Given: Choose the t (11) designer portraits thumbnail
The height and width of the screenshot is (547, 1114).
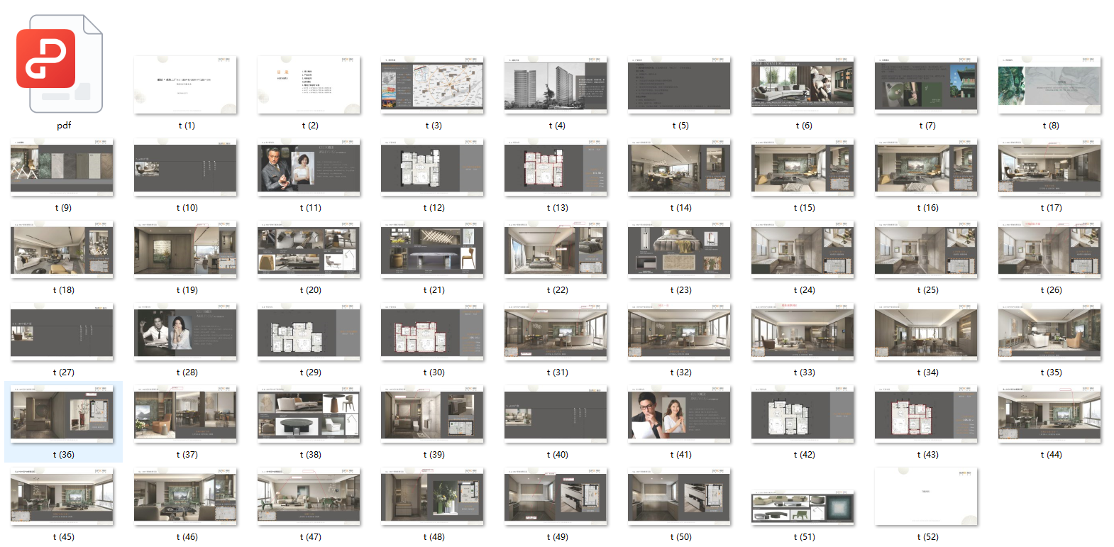Looking at the screenshot, I should 309,167.
